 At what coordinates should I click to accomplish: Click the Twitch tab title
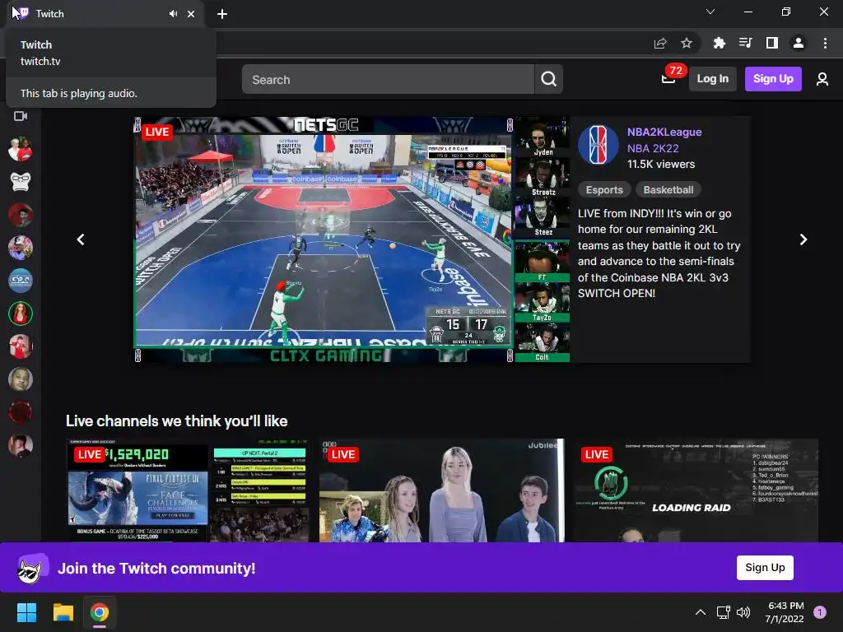pos(49,14)
